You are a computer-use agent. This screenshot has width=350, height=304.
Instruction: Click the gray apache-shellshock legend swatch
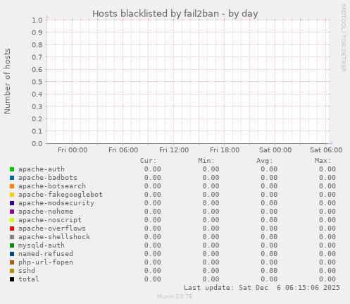pos(12,237)
